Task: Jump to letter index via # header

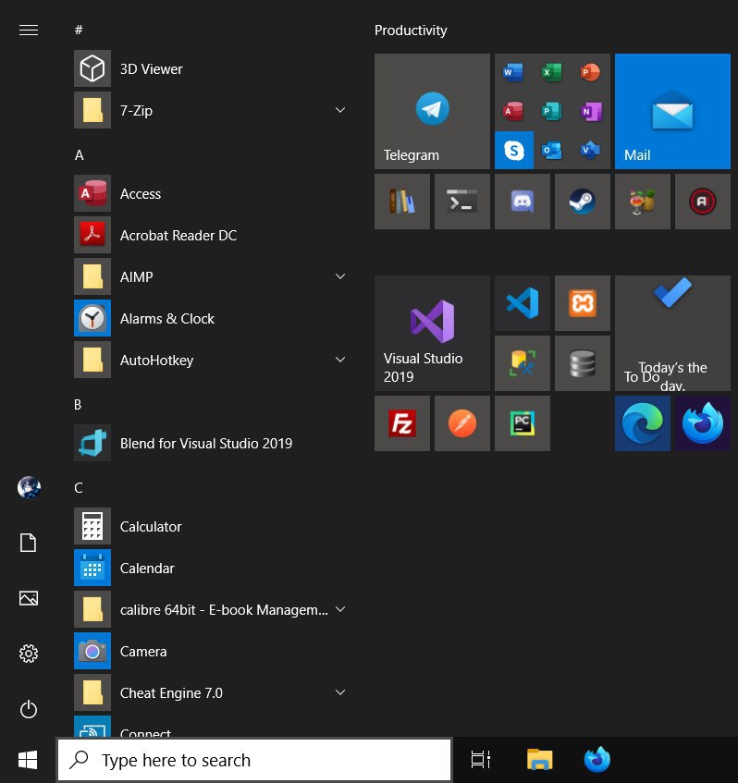Action: point(79,30)
